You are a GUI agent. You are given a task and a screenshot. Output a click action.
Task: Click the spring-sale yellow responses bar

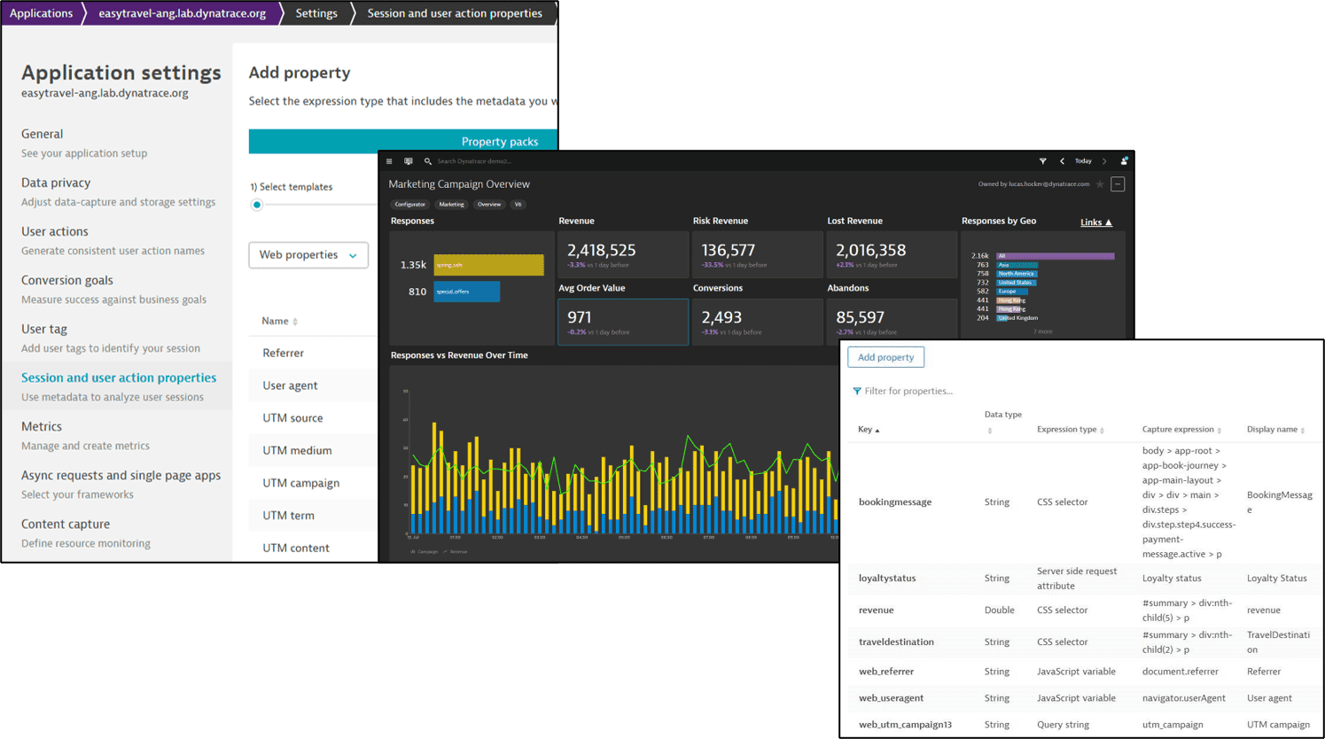click(x=488, y=265)
